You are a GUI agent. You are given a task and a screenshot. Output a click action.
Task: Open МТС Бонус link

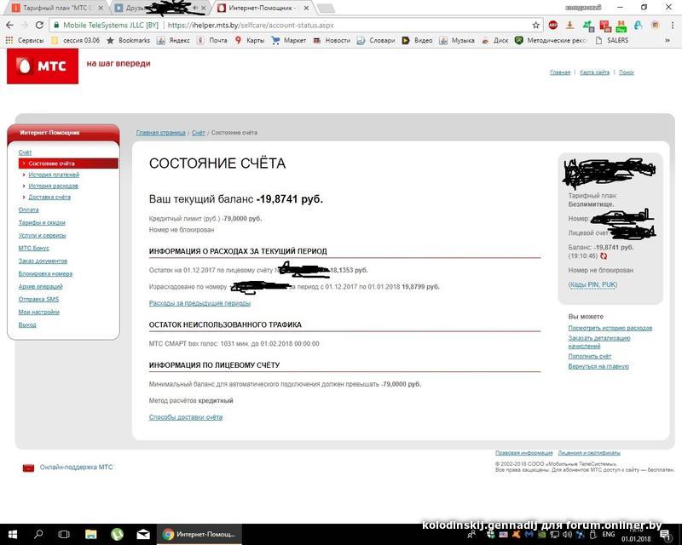point(33,248)
